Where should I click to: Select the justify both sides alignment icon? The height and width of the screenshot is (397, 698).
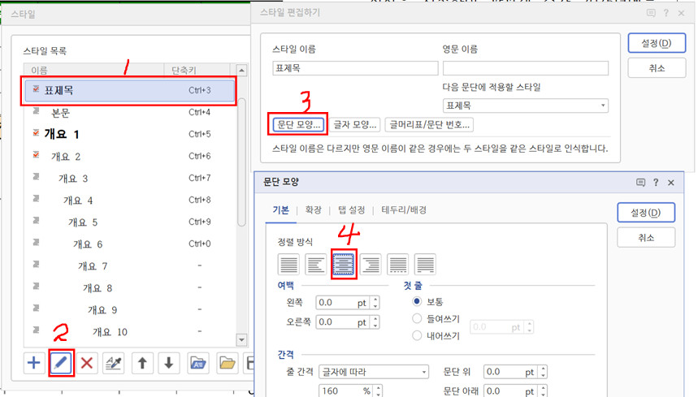point(288,264)
